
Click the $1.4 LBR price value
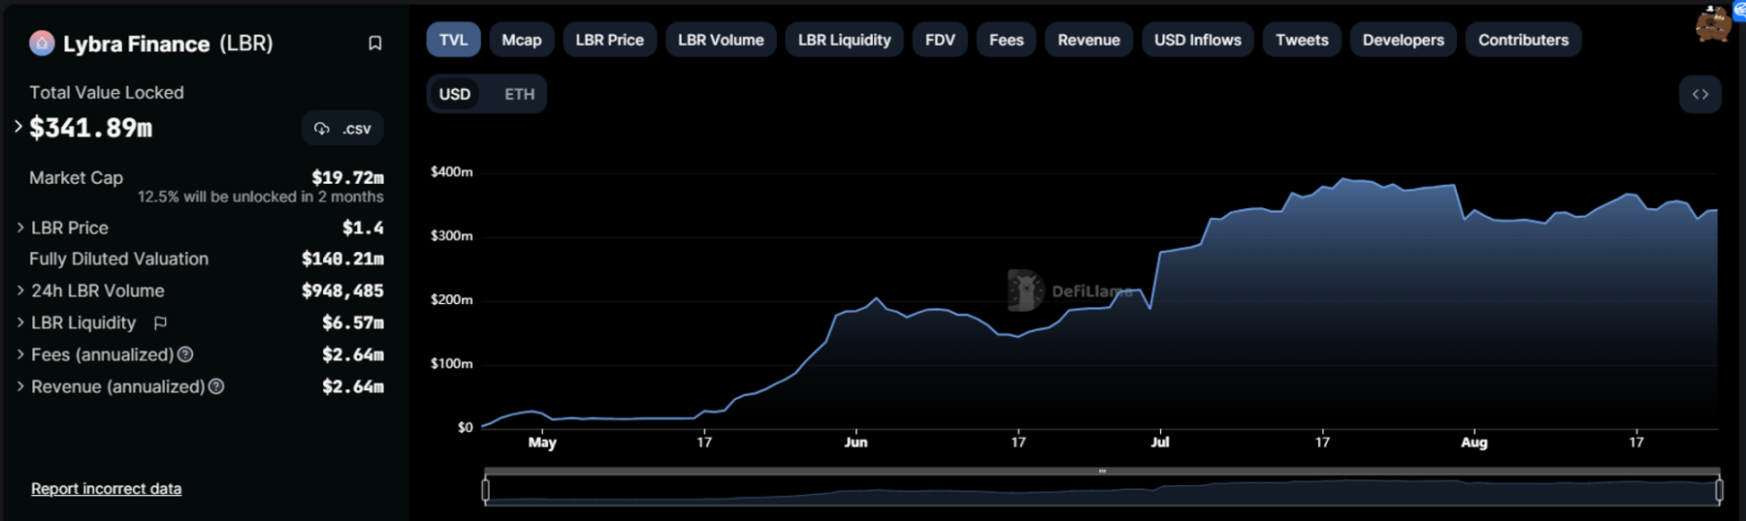[x=363, y=228]
